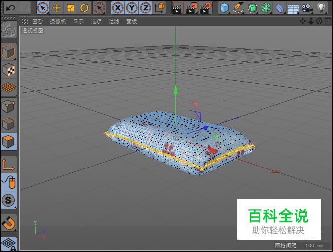Viewport: 333px width, 252px height.
Task: Open the spline Pen tool icon
Action: pyautogui.click(x=238, y=8)
